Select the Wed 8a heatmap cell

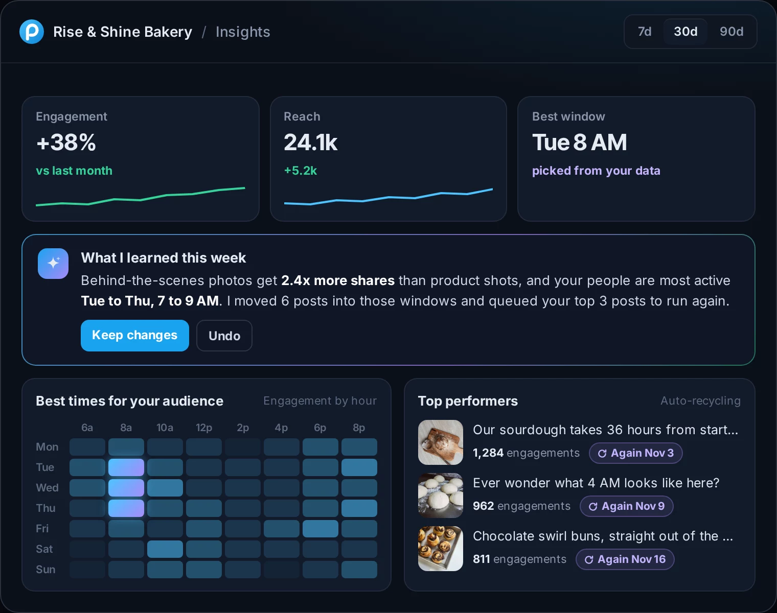[x=126, y=488]
